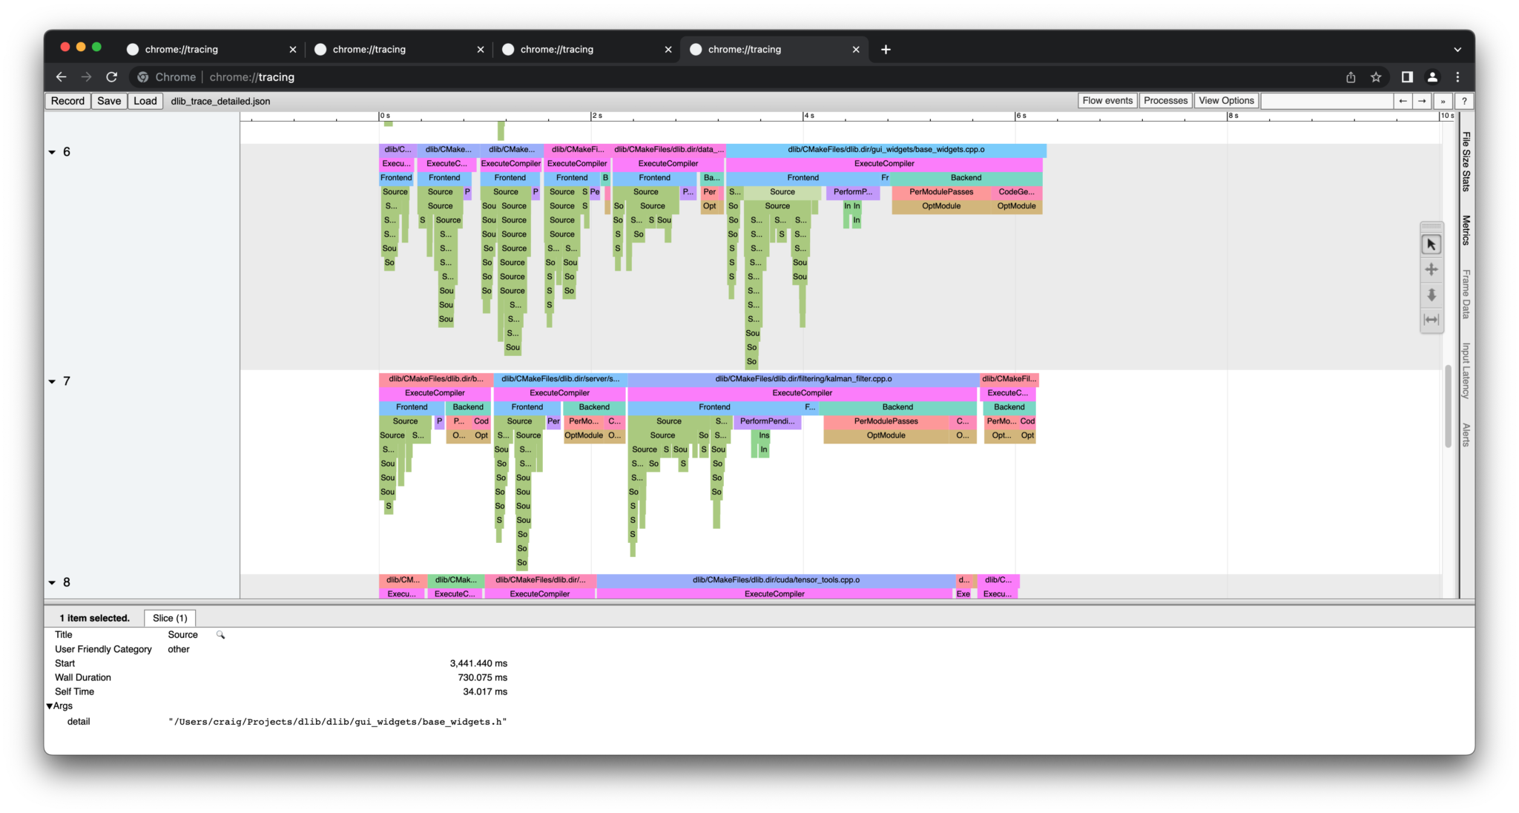Click the magnifier icon beside the Source title
The height and width of the screenshot is (813, 1519).
[220, 634]
